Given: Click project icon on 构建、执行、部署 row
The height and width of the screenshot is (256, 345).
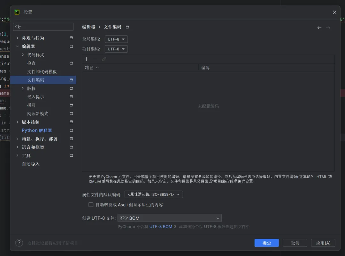Looking at the screenshot, I should 71,139.
